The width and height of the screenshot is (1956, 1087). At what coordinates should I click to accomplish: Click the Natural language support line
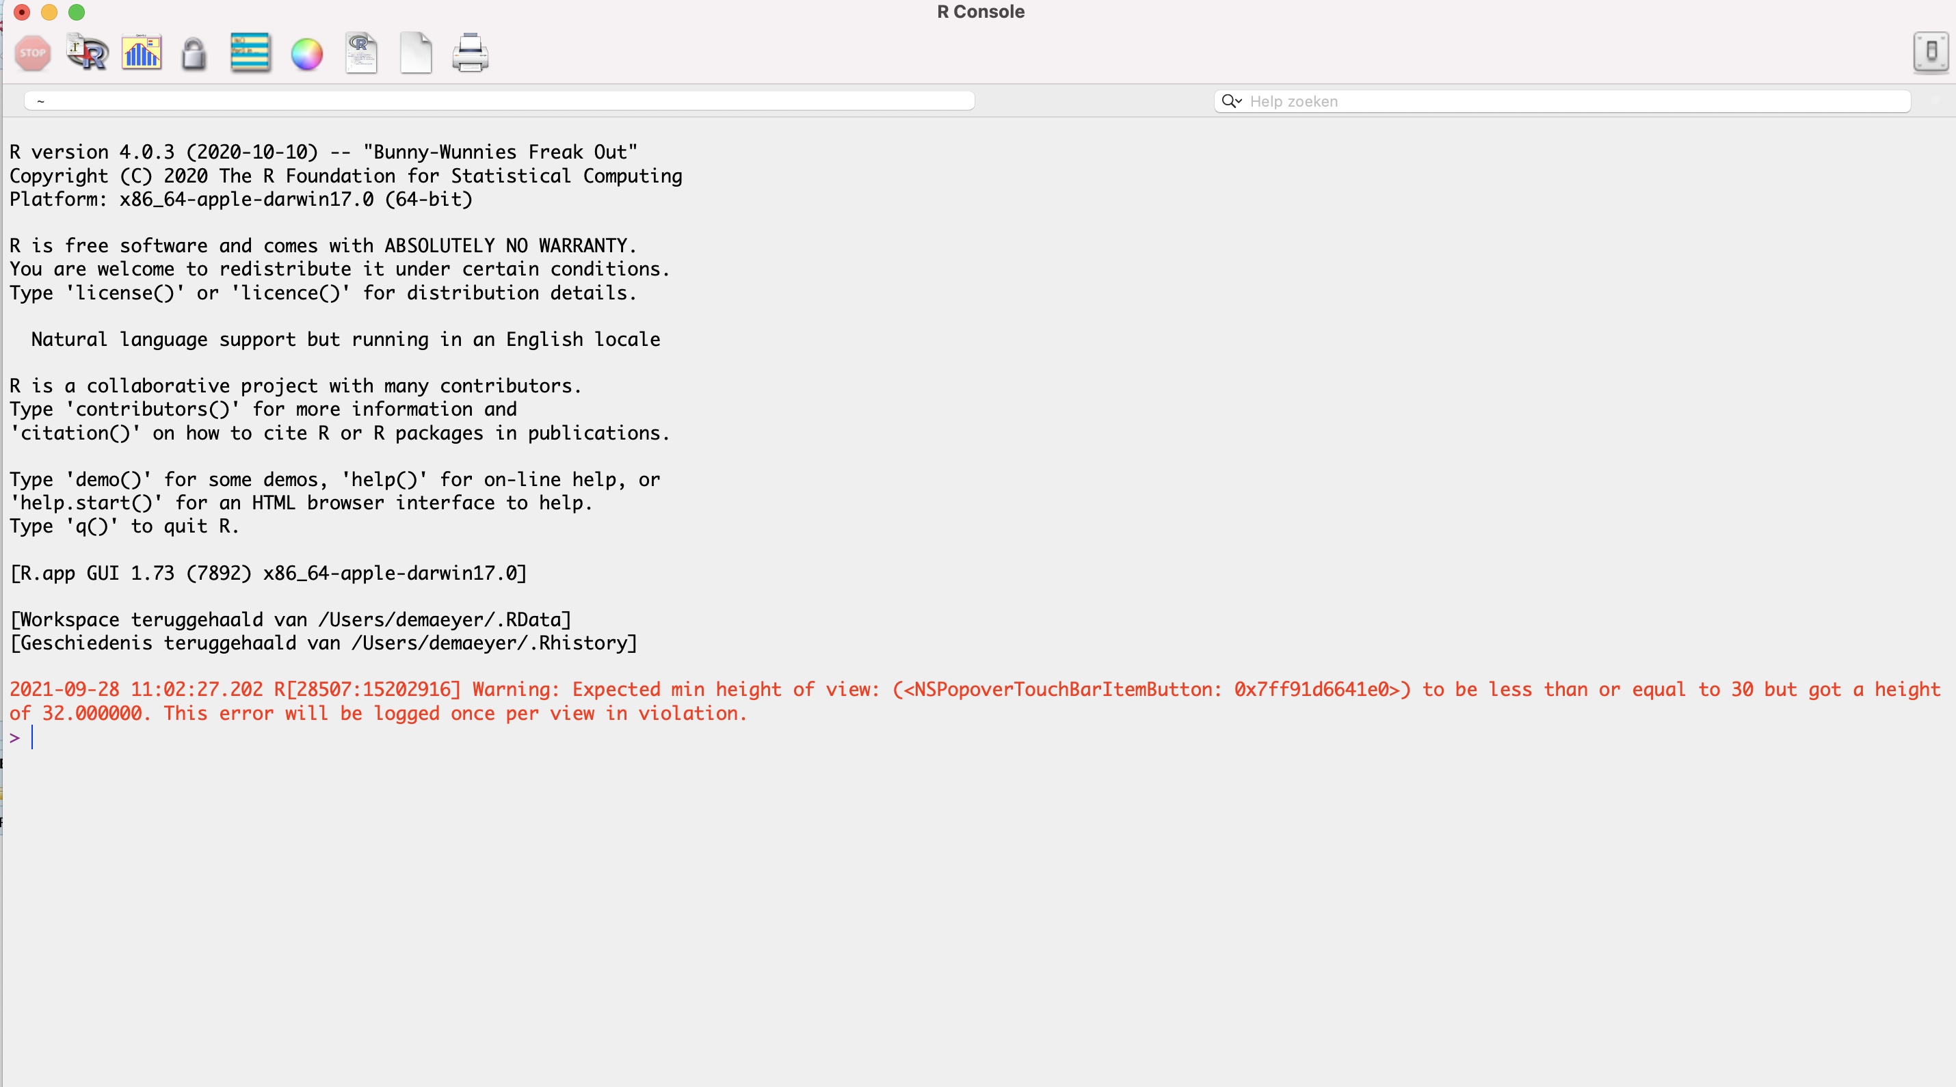pos(345,339)
